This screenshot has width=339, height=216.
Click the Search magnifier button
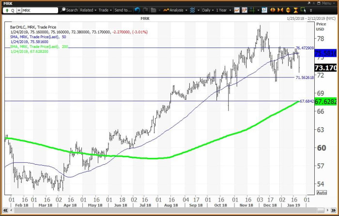click(x=69, y=10)
